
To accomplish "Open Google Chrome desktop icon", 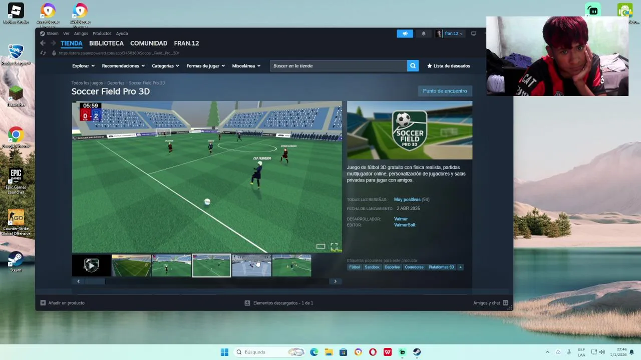I will tap(16, 137).
